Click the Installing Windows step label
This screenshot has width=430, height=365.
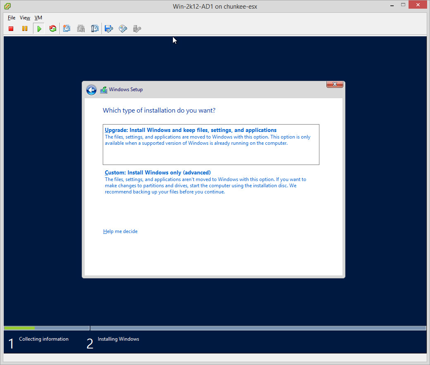point(118,339)
